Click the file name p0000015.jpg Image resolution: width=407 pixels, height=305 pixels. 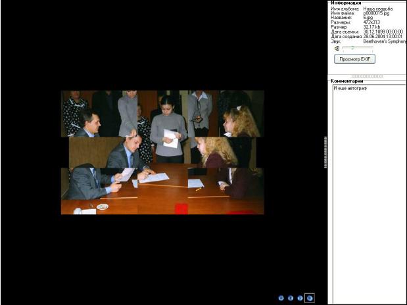[377, 13]
